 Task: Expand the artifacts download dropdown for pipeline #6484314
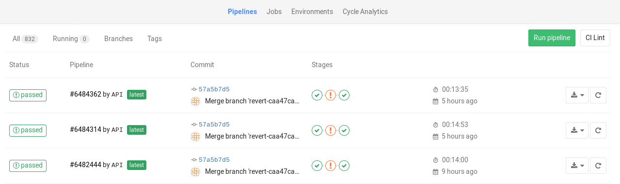(577, 130)
